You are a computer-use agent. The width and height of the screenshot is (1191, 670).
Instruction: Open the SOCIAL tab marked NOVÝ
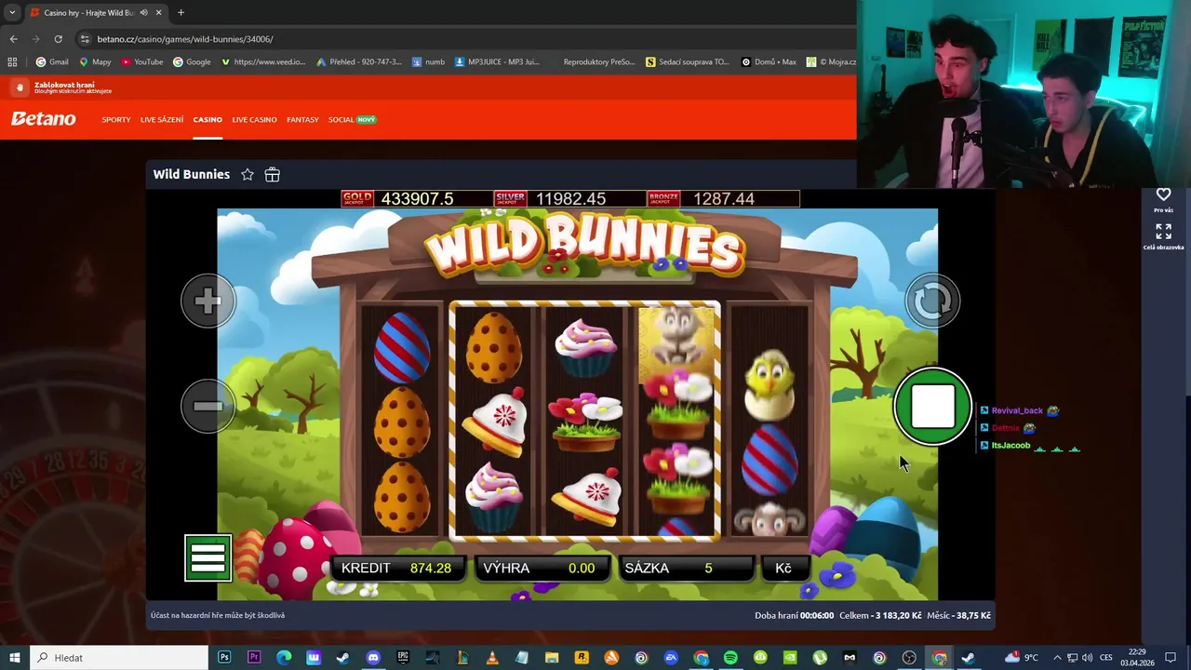352,120
